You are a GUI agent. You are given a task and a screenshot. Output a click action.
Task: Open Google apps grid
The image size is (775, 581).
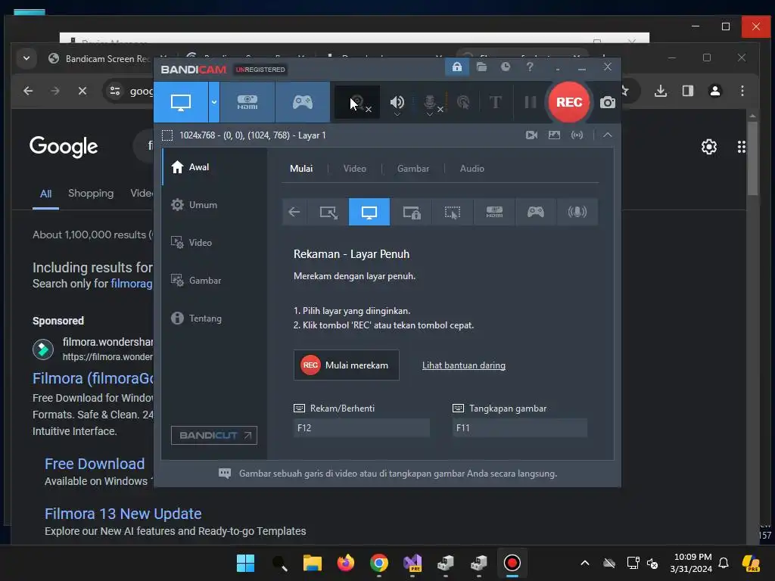(x=742, y=147)
